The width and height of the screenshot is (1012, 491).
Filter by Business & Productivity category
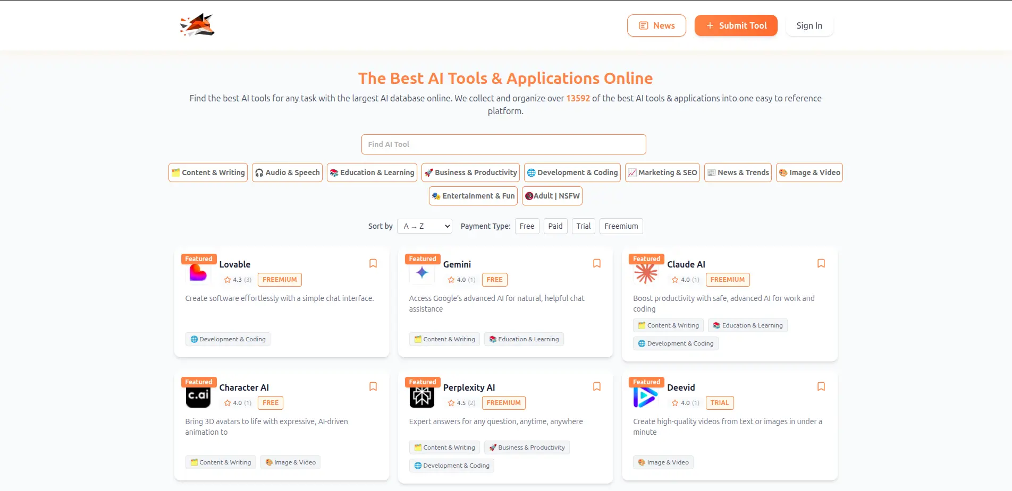(x=470, y=173)
